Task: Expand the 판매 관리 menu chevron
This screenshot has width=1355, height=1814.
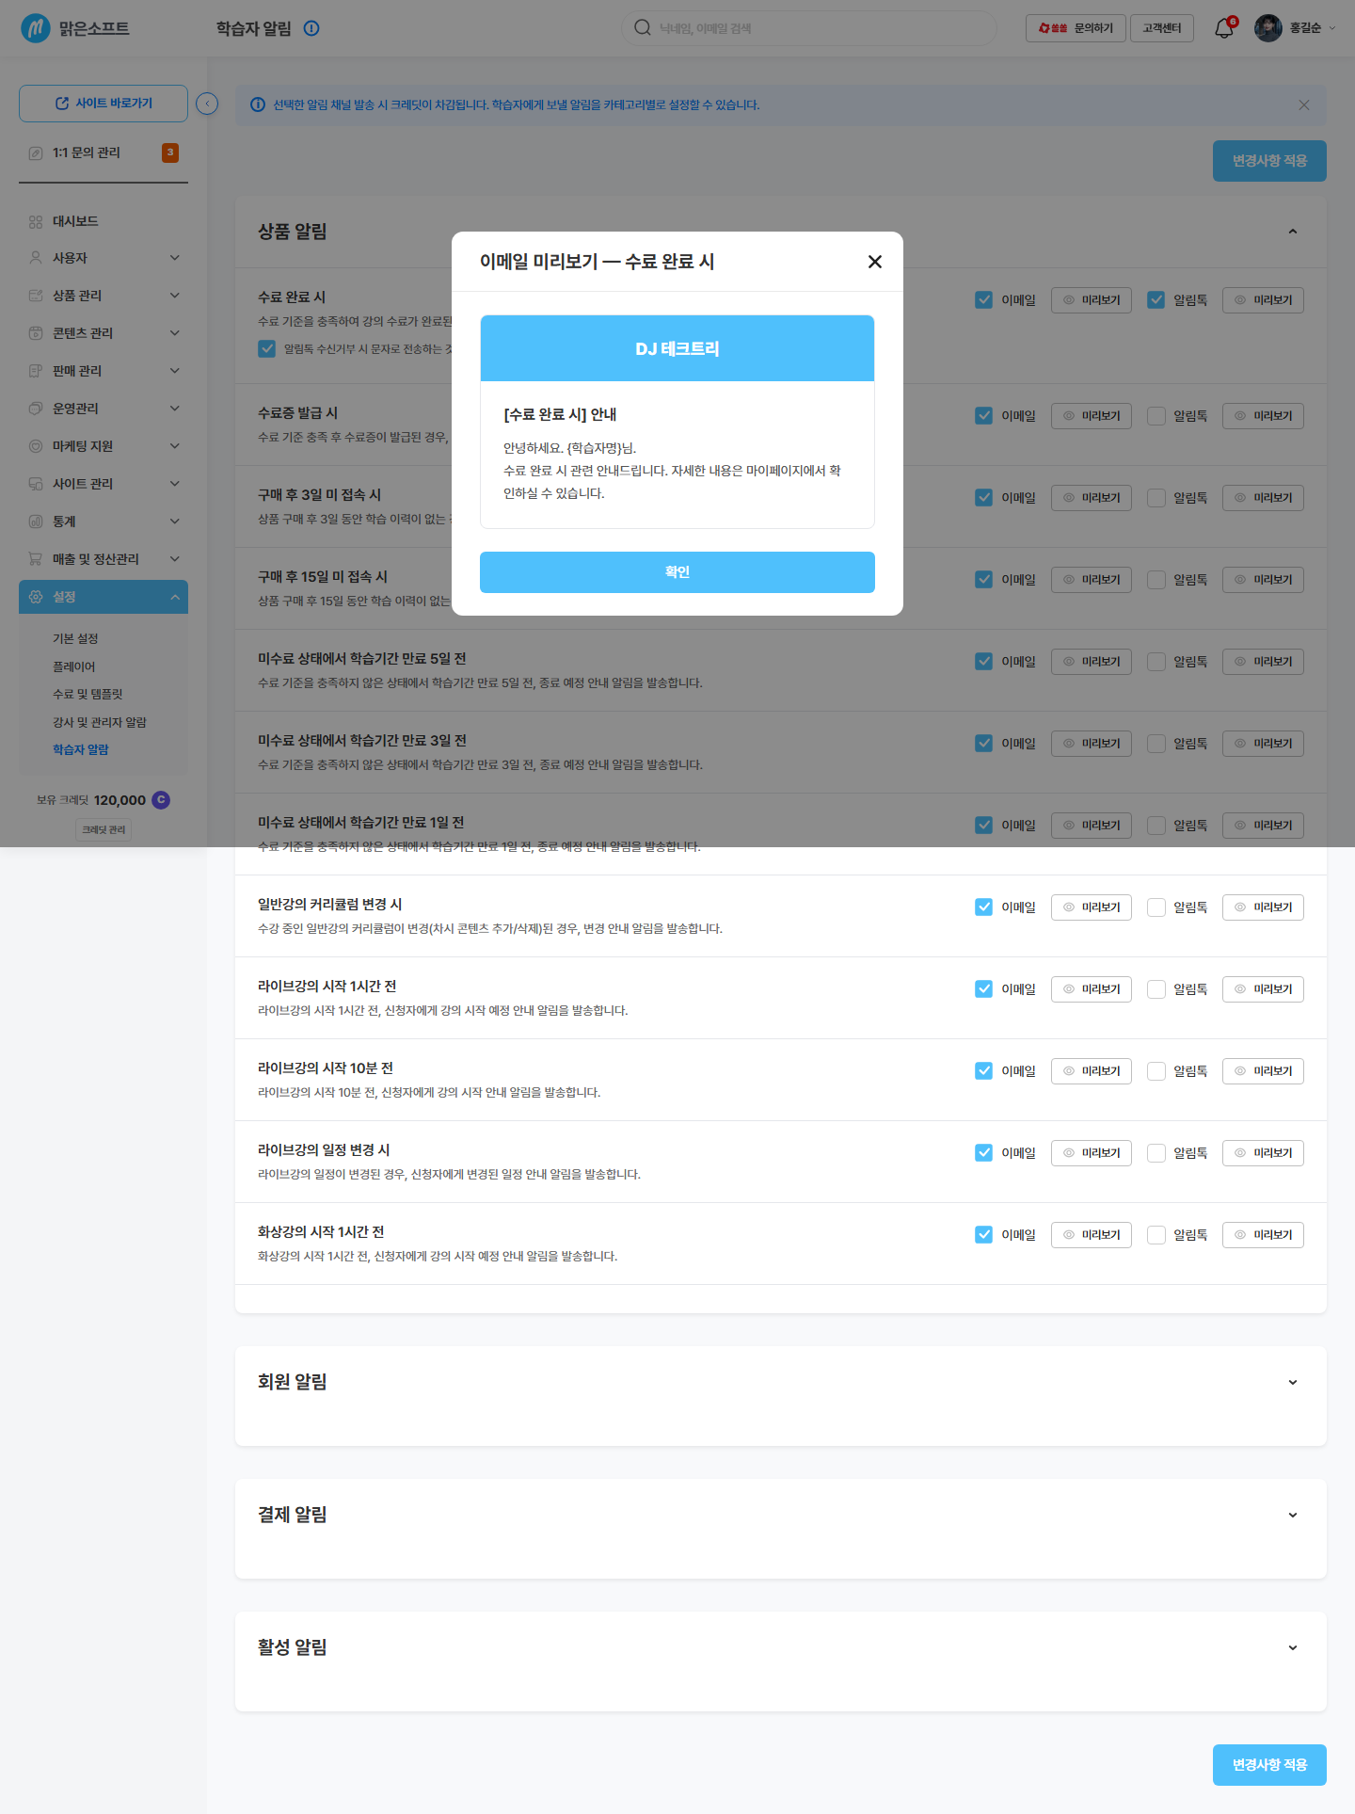Action: click(x=175, y=371)
